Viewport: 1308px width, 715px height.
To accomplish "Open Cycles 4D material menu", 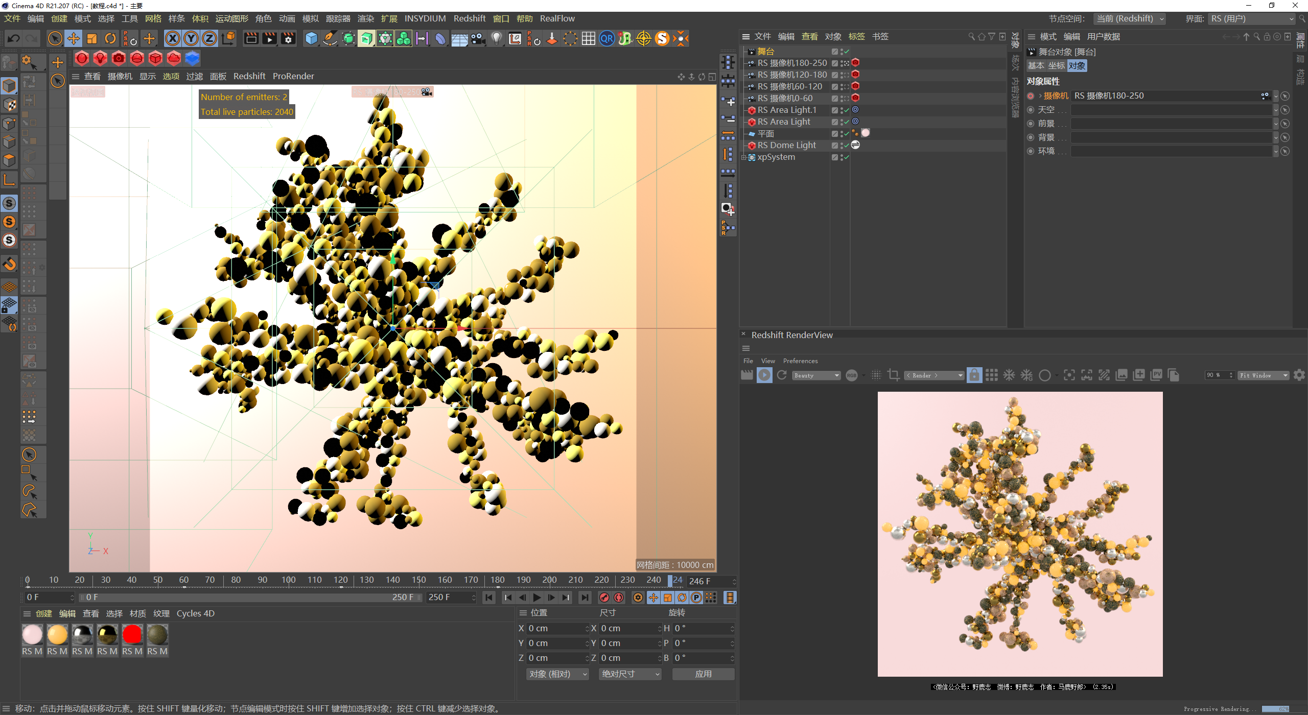I will 196,613.
